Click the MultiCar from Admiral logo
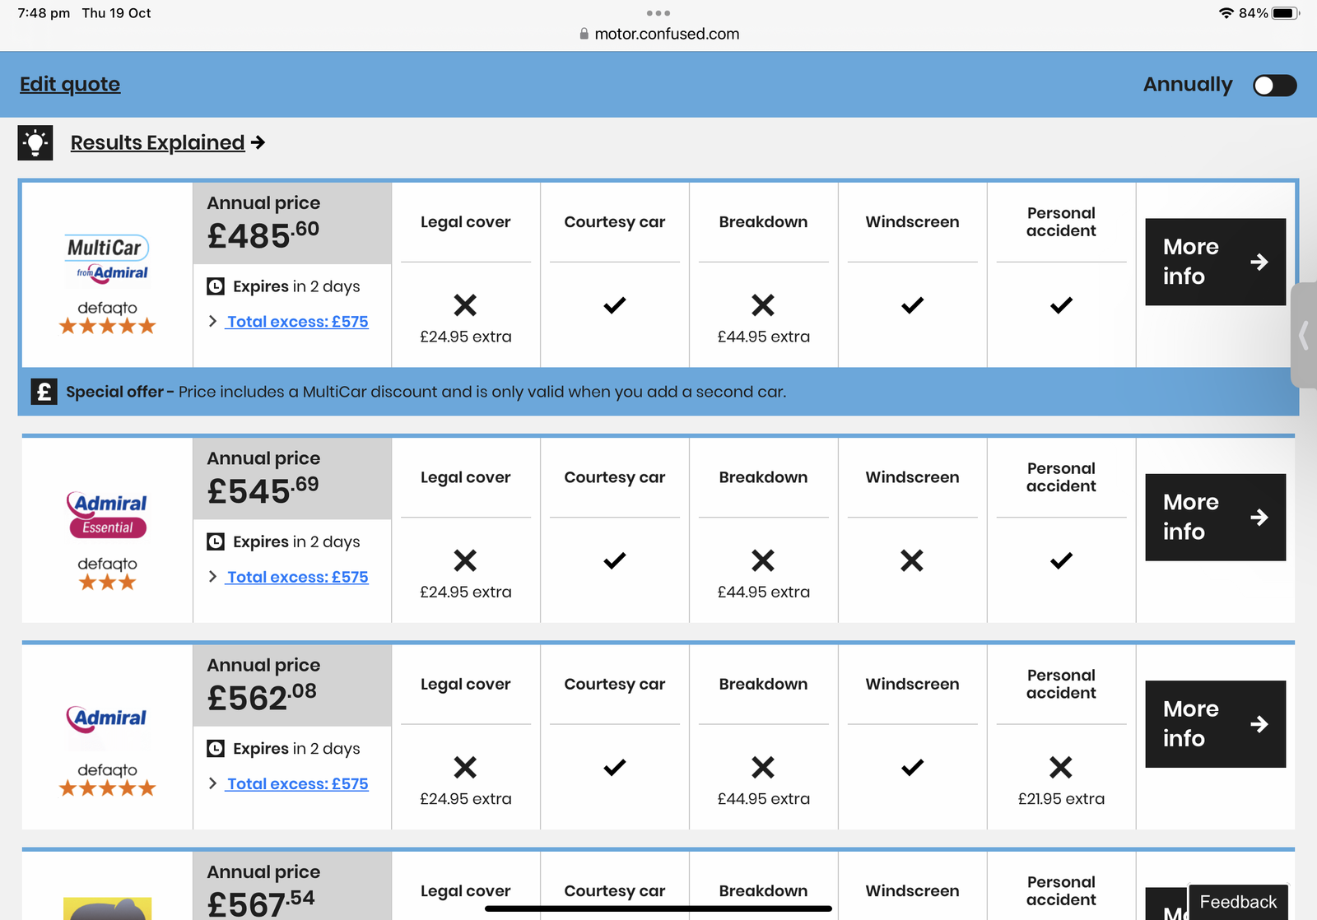 [108, 259]
